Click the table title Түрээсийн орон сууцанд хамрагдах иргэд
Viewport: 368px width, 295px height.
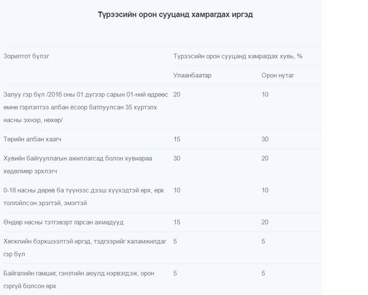pos(175,15)
